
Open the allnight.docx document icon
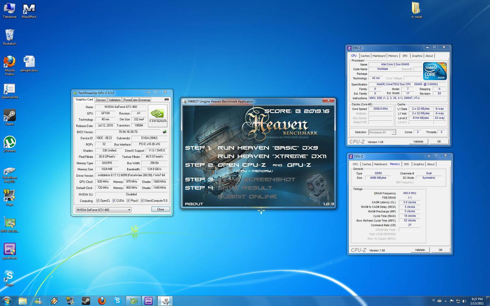[x=29, y=64]
